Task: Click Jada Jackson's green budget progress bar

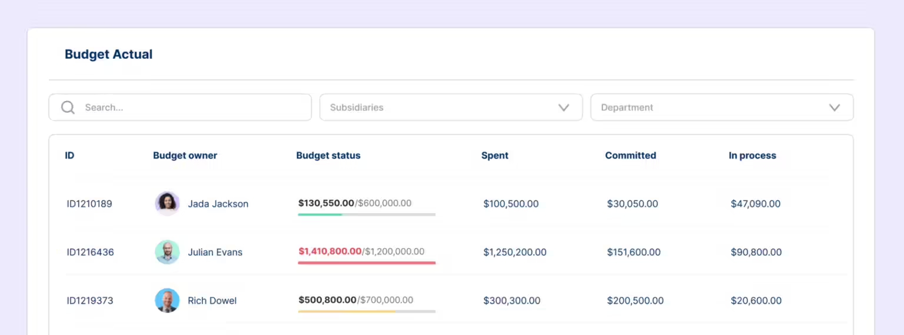Action: [x=320, y=215]
